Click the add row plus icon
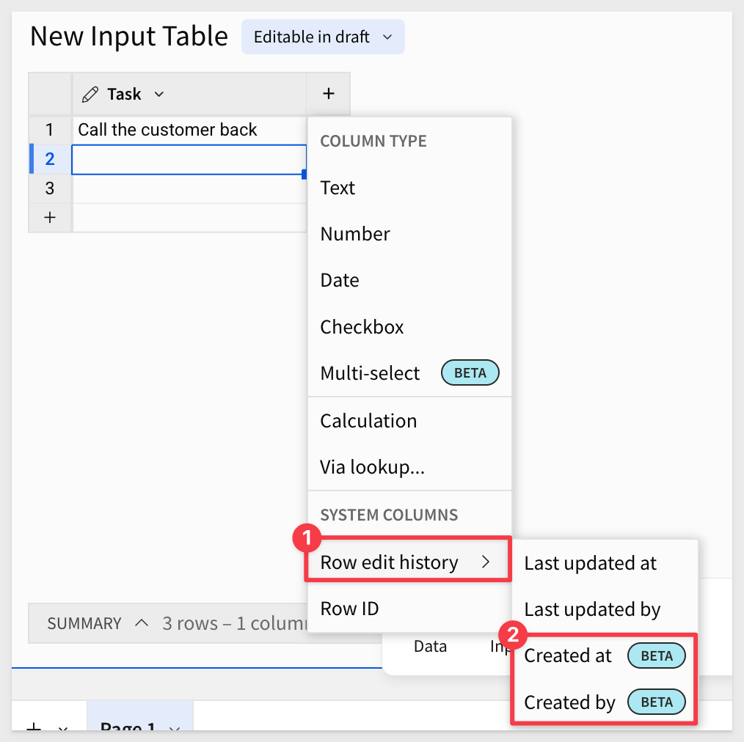The image size is (744, 742). (50, 218)
